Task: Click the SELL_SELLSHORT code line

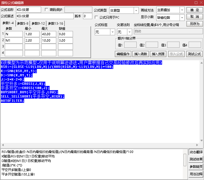Action: point(33,96)
